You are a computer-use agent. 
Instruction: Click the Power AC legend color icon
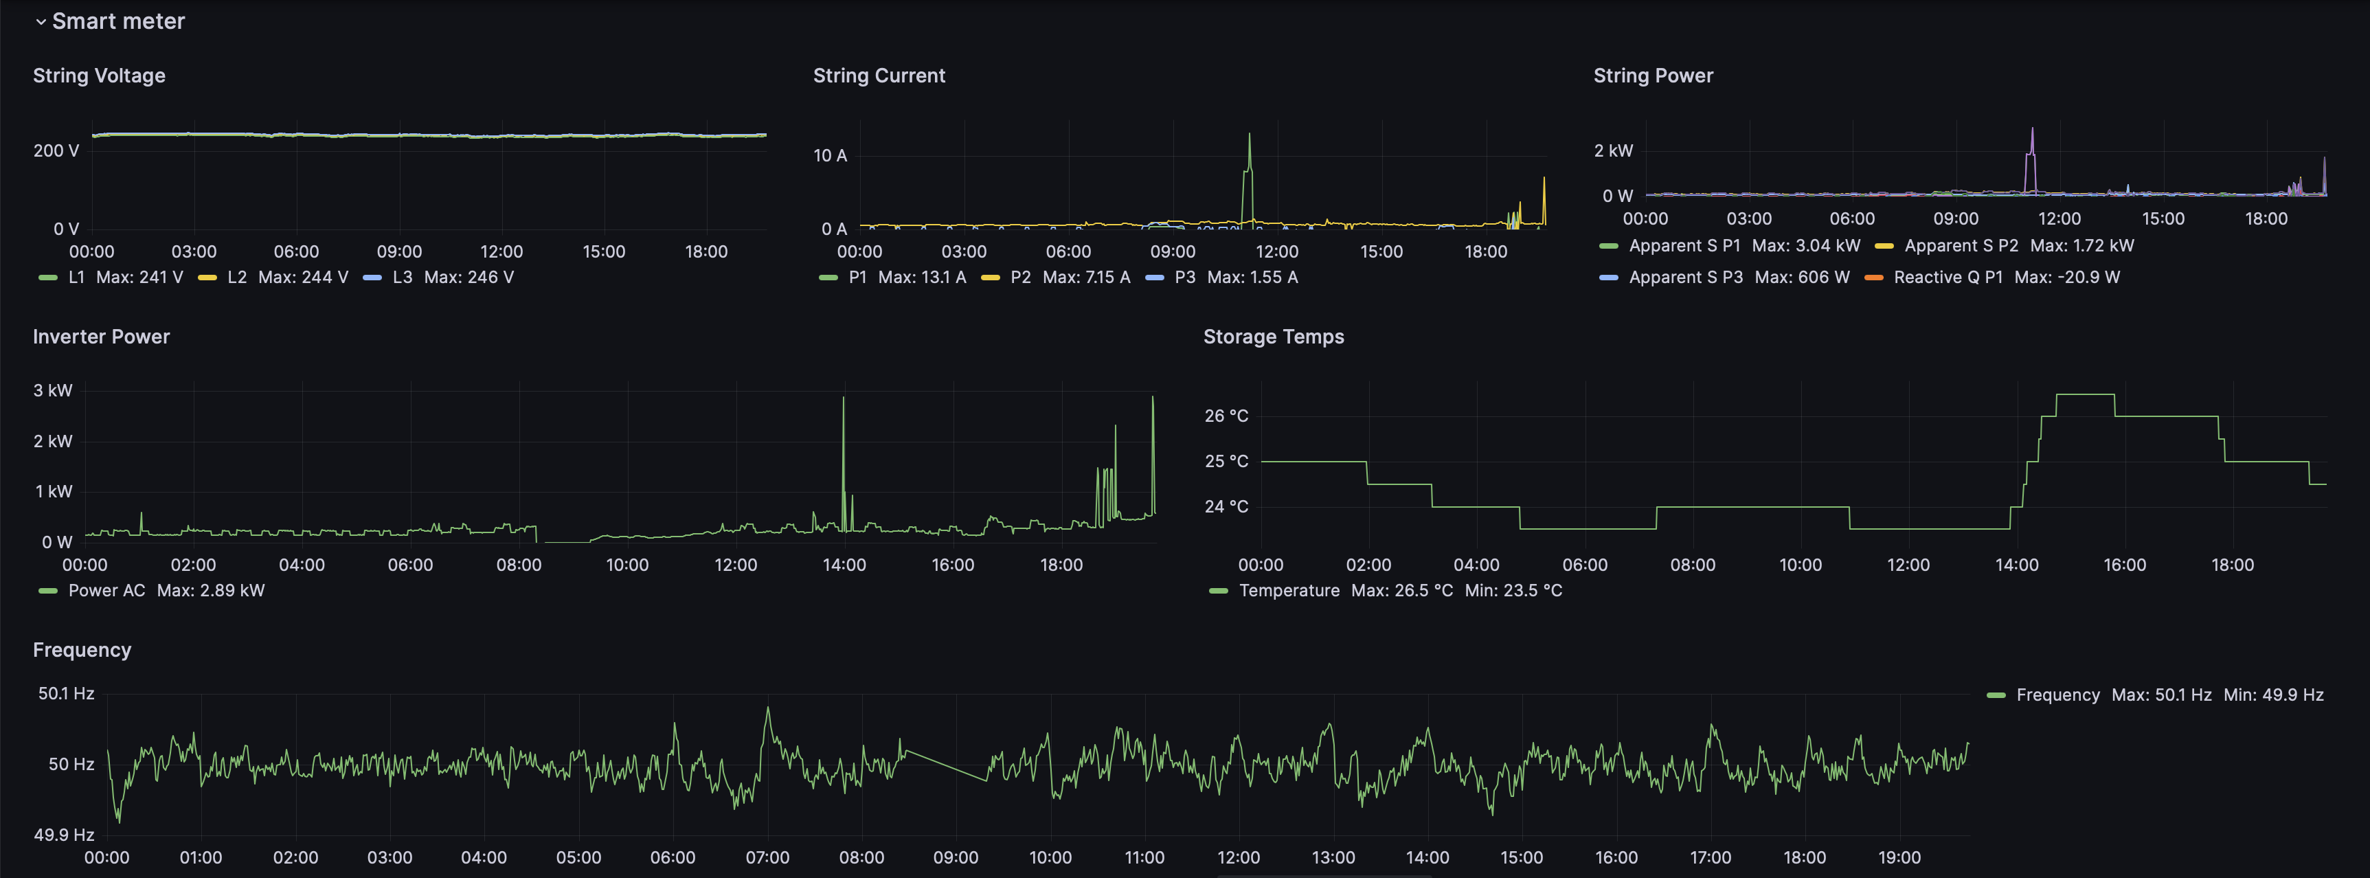[x=48, y=591]
